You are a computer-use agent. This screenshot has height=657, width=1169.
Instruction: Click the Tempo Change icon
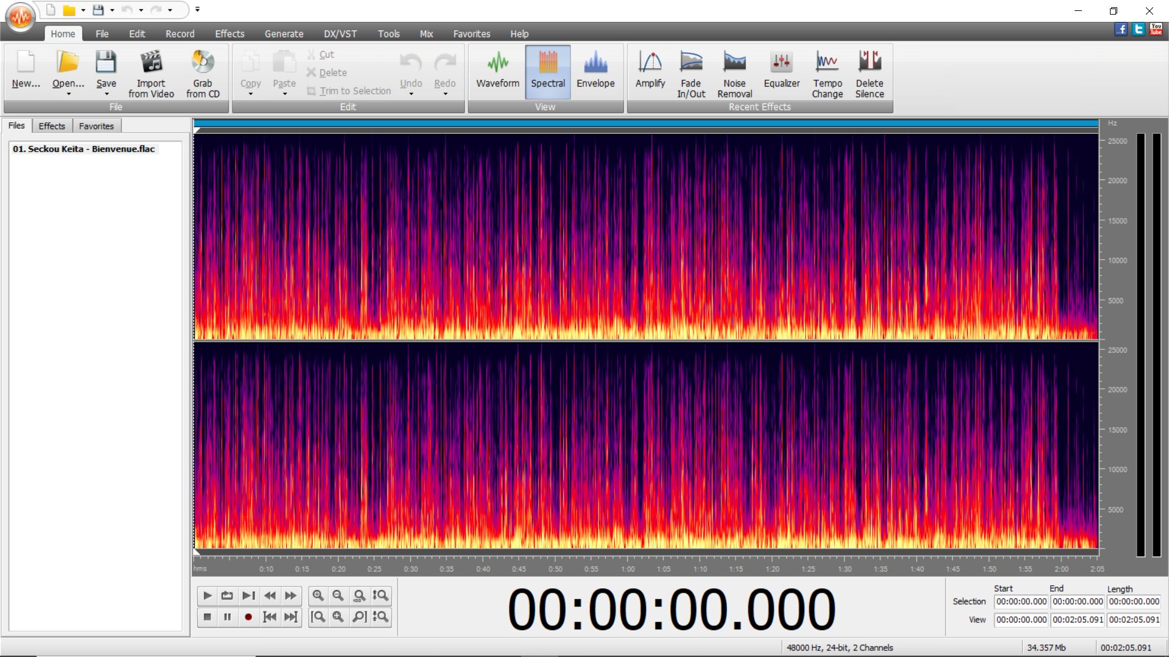pos(827,72)
